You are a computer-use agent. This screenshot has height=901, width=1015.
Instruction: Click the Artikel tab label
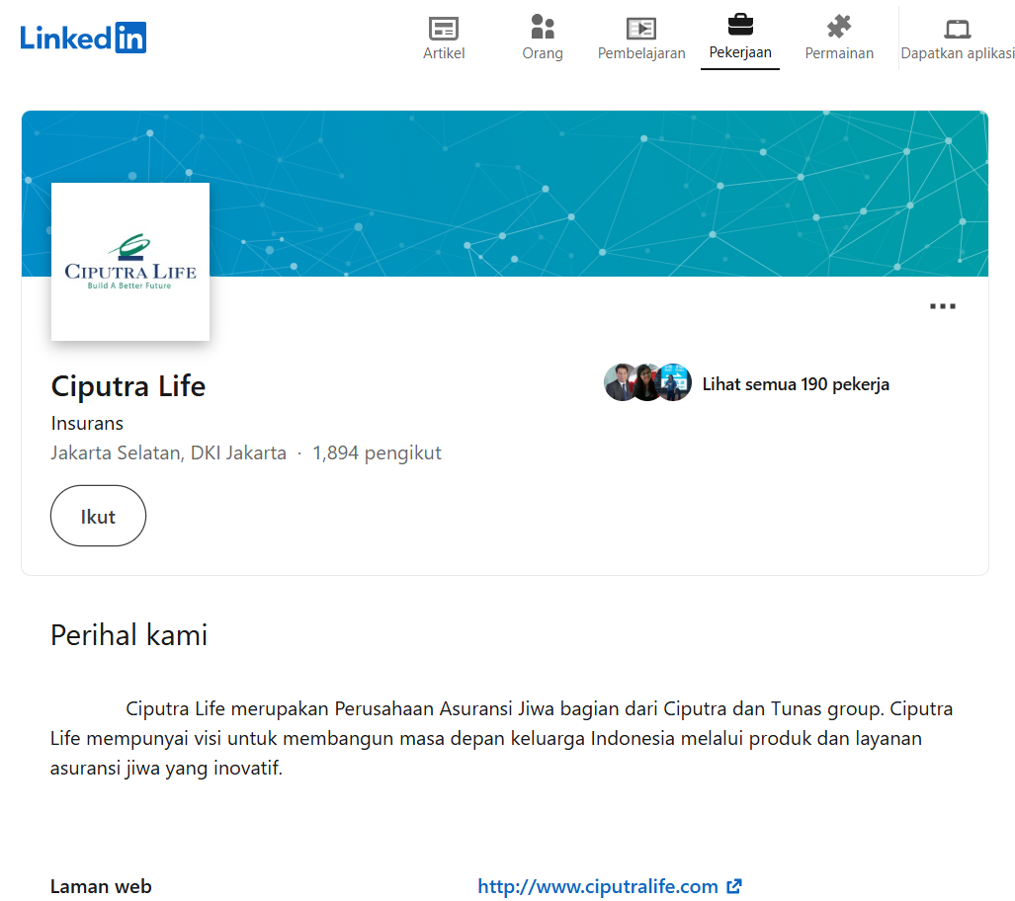(x=444, y=53)
